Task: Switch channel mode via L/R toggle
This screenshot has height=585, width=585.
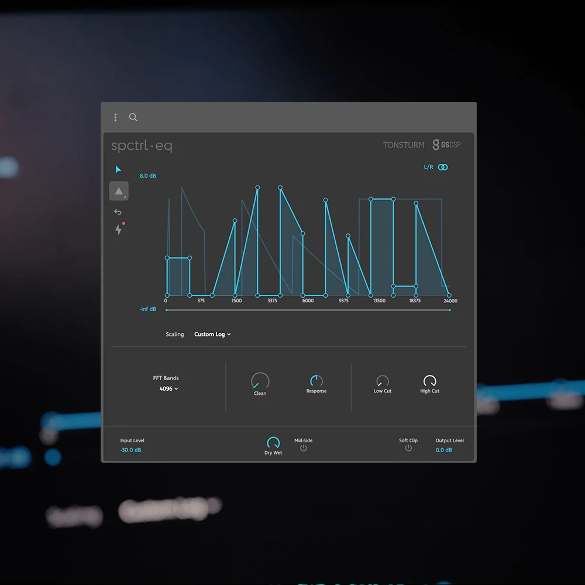Action: tap(429, 167)
